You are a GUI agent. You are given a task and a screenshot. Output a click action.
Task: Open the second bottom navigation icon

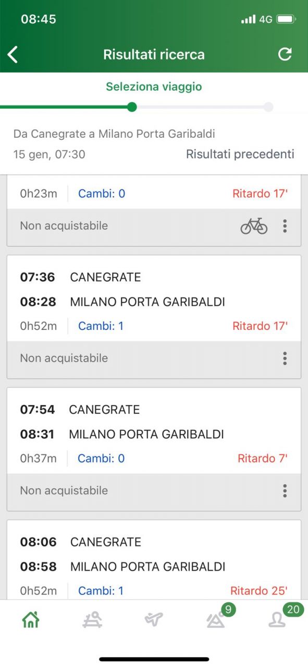[92, 619]
